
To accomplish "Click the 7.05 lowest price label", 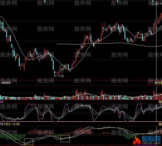I will tap(61, 76).
